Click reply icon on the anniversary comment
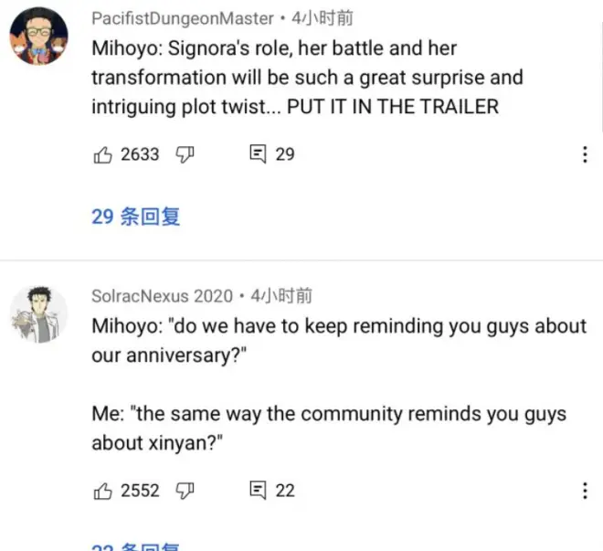 [x=258, y=491]
